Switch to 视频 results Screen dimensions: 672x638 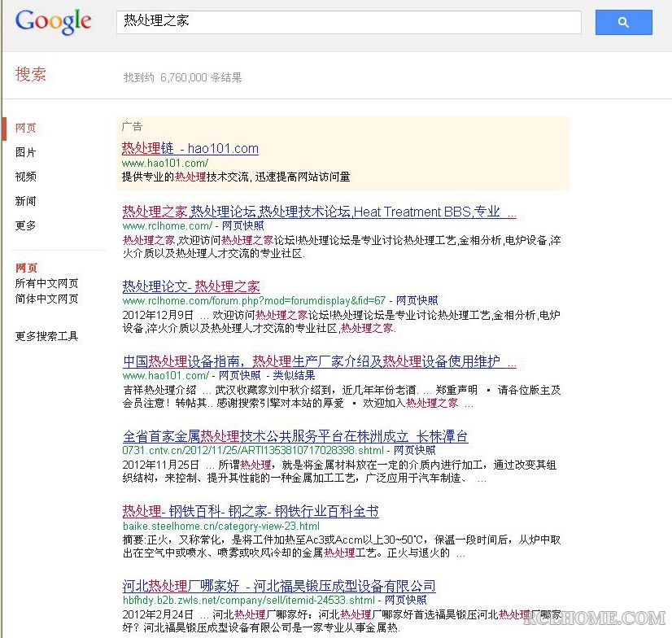[26, 177]
